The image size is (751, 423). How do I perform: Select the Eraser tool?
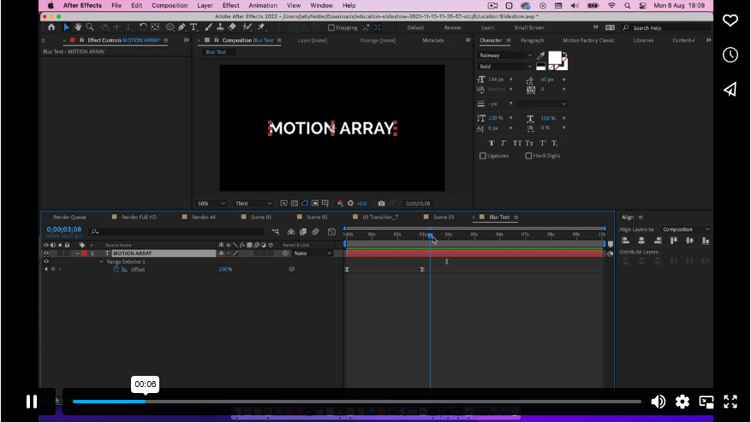tap(232, 27)
